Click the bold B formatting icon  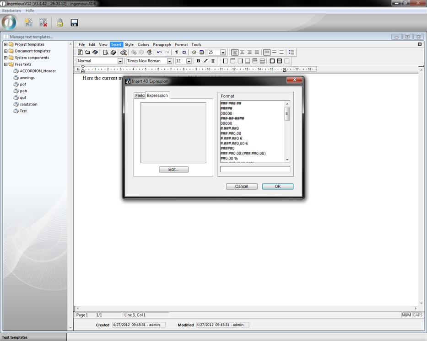pyautogui.click(x=198, y=61)
